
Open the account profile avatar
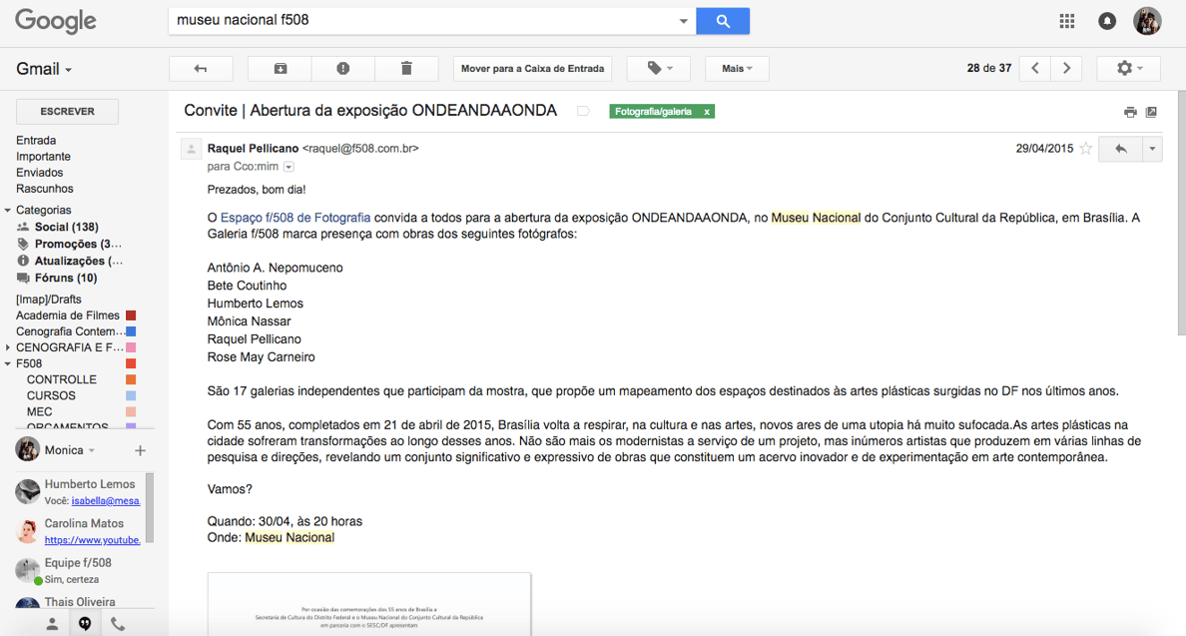(1147, 21)
